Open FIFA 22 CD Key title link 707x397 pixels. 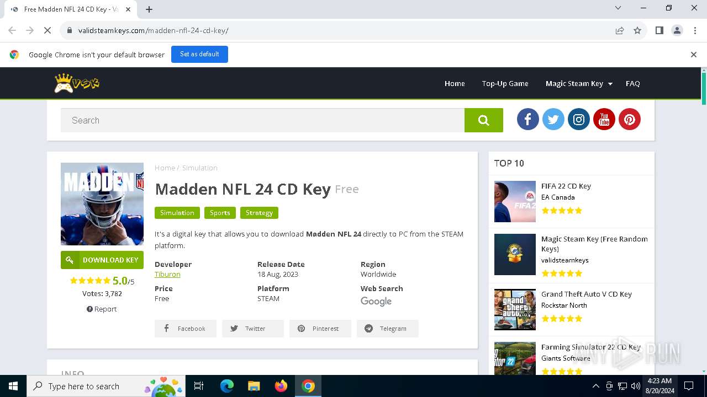click(566, 186)
